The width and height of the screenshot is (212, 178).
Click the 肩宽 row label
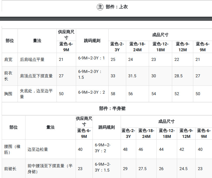pyautogui.click(x=8, y=59)
